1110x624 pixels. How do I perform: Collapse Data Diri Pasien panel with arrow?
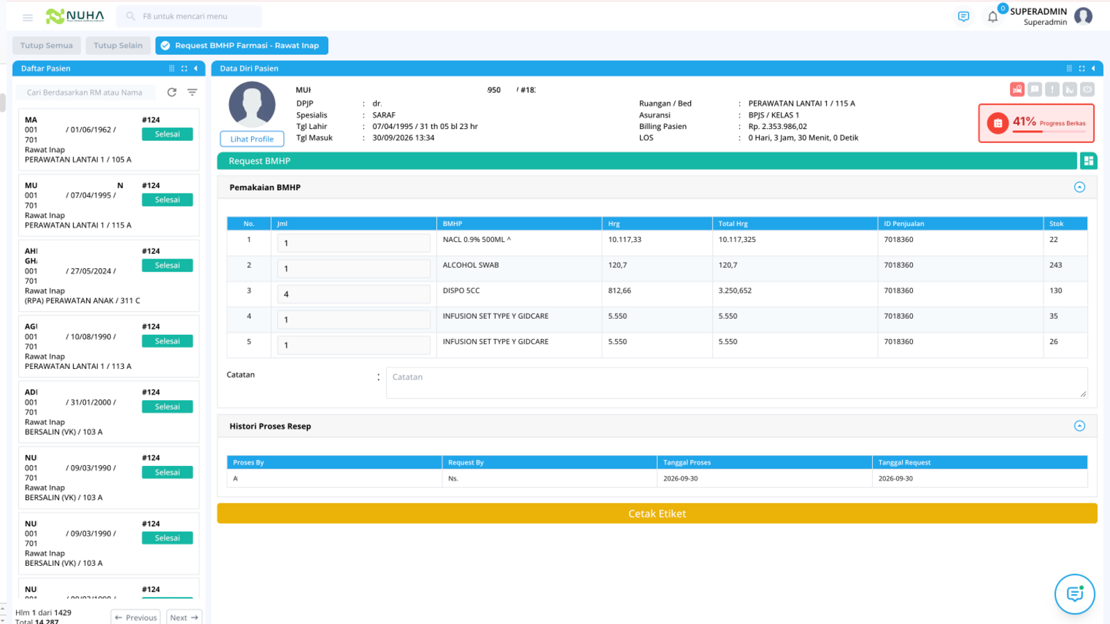click(x=1093, y=69)
